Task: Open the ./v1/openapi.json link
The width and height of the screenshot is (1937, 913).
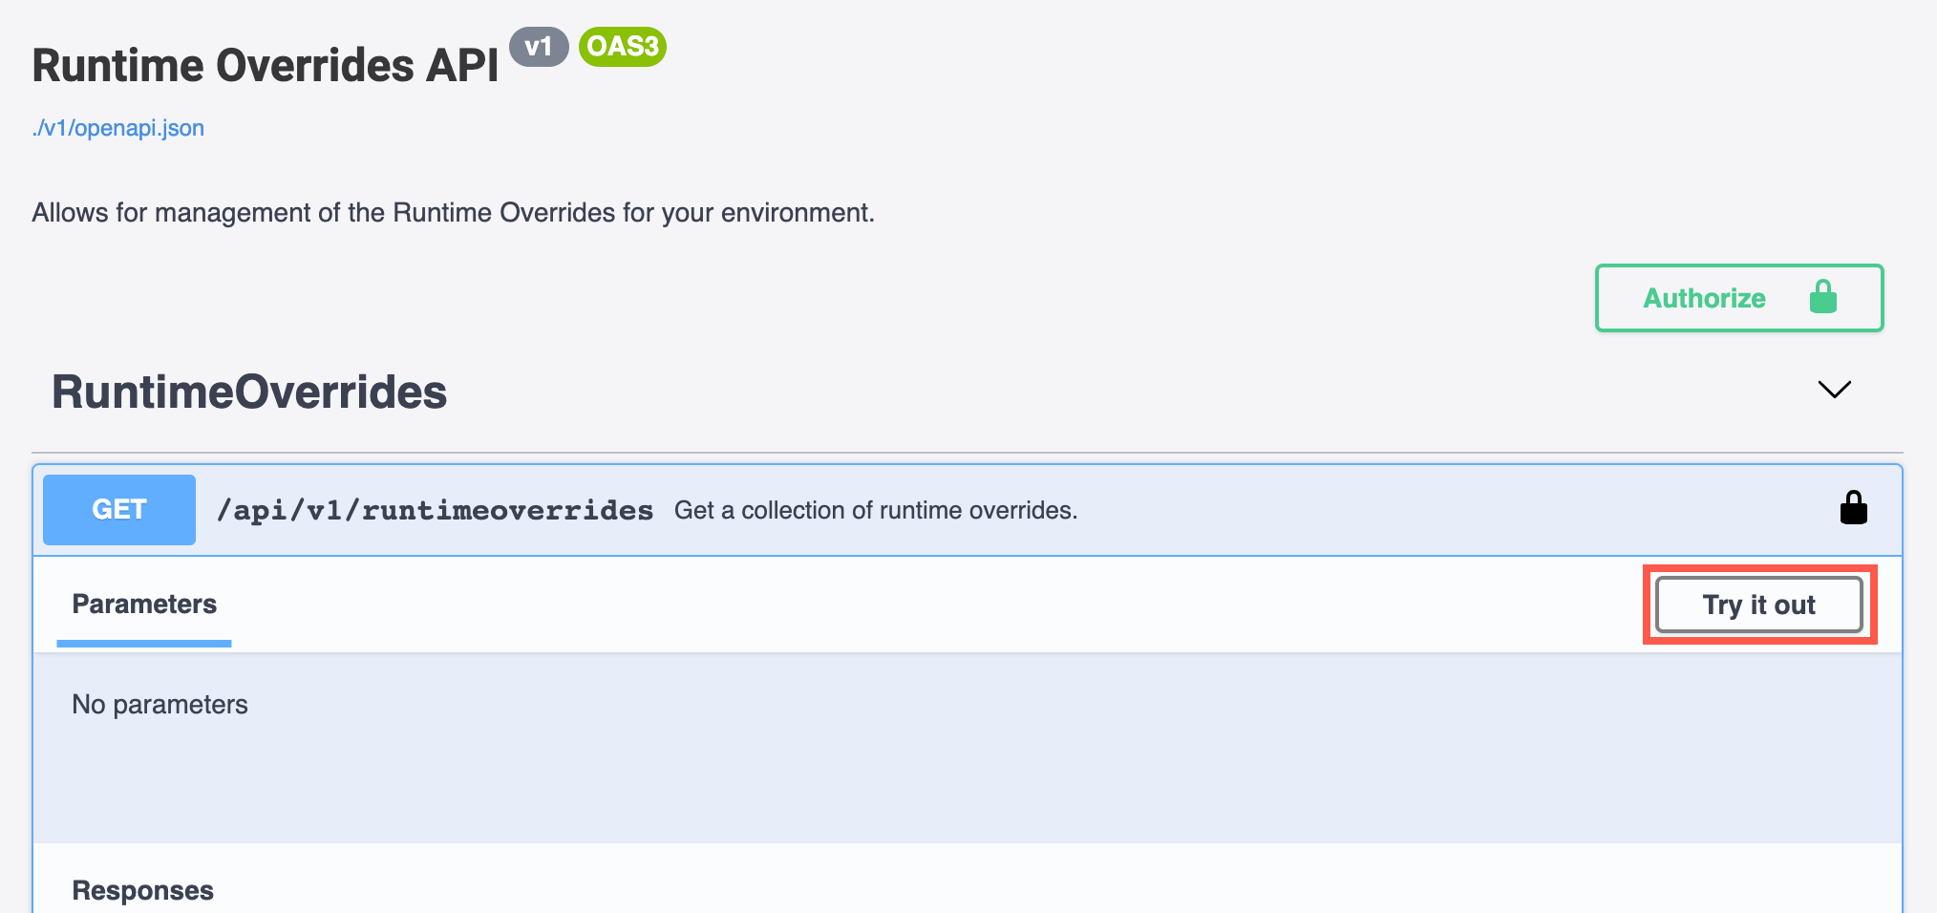Action: pos(118,128)
